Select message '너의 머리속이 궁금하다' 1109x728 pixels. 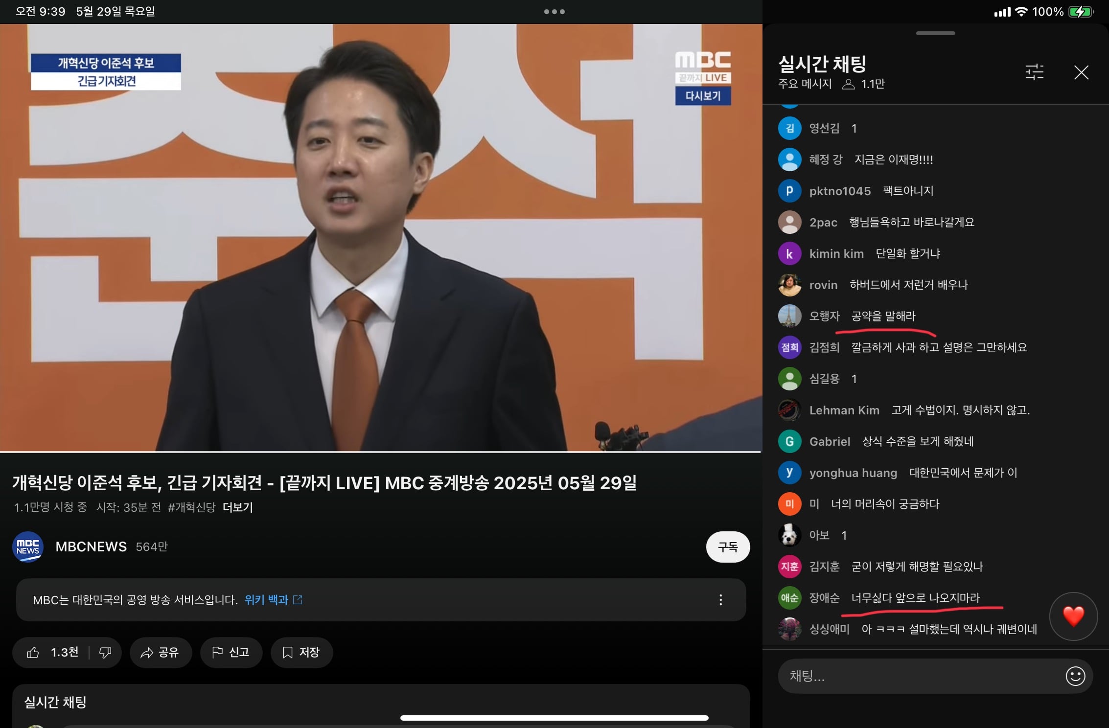pyautogui.click(x=885, y=504)
